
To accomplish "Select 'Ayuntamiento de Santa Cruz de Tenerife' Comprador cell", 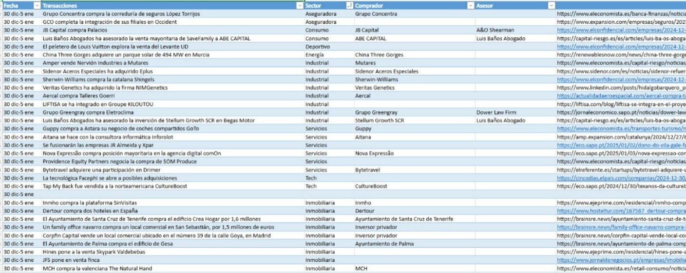I will (x=415, y=219).
